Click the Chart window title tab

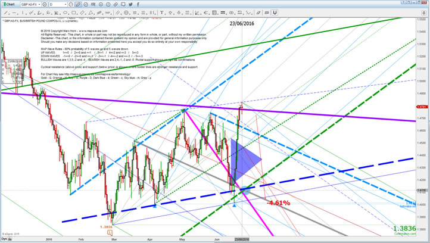(x=10, y=5)
